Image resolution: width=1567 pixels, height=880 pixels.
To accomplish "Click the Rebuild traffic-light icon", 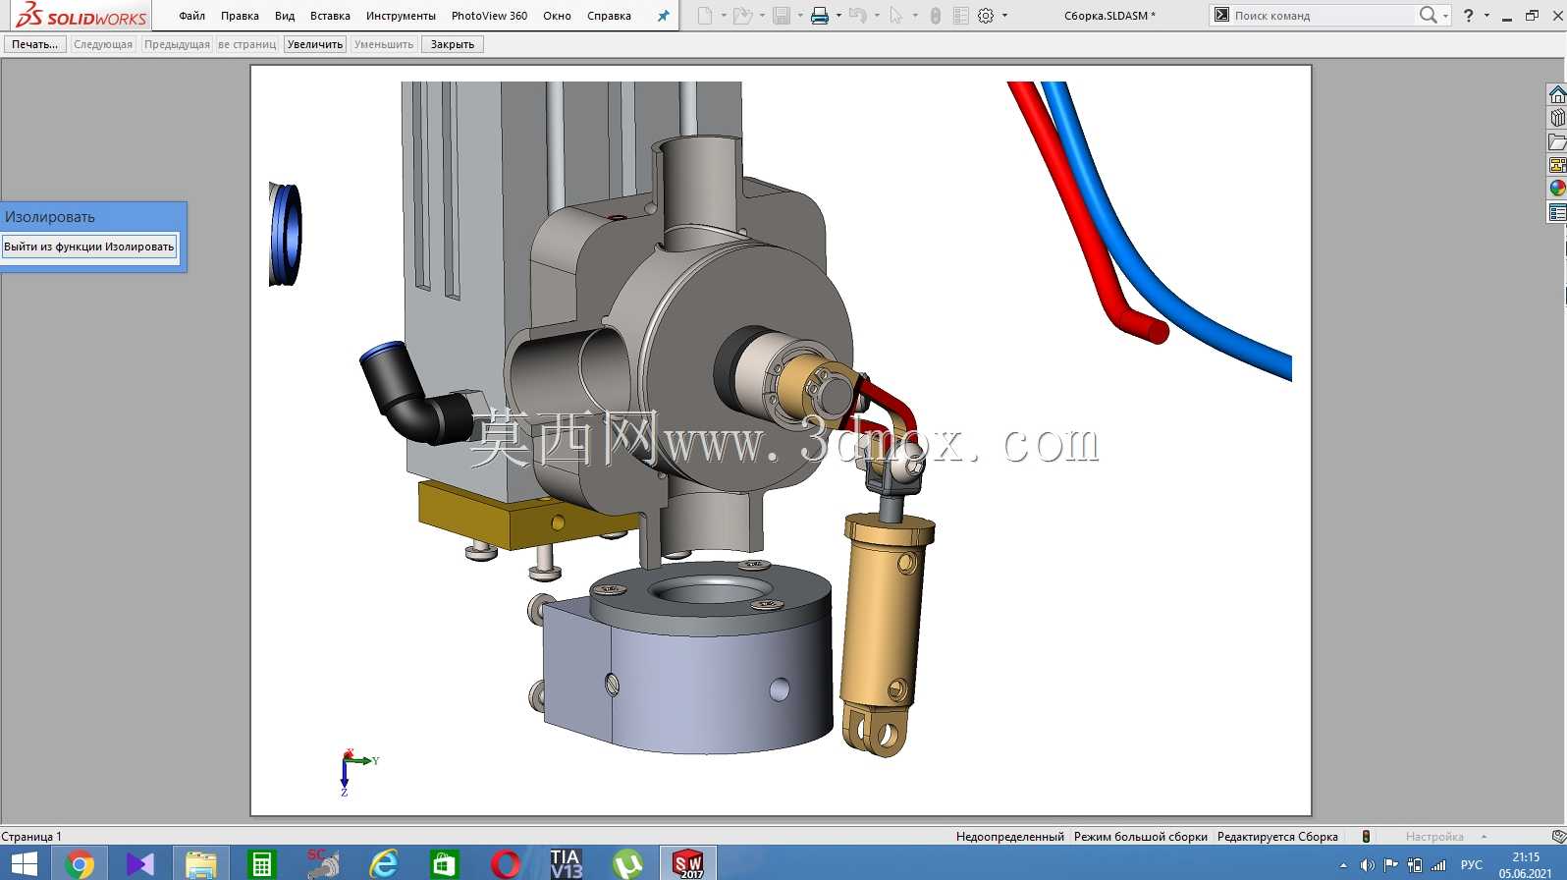I will [x=936, y=16].
